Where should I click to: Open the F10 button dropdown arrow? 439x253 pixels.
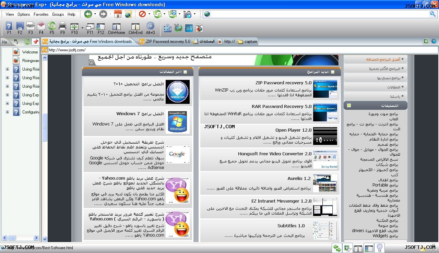point(82,28)
